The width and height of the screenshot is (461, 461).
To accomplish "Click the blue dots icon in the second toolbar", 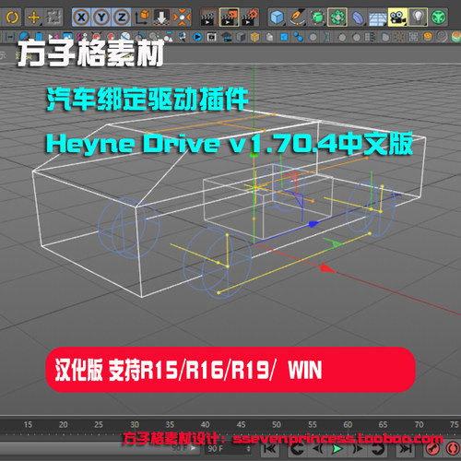I will coord(298,37).
